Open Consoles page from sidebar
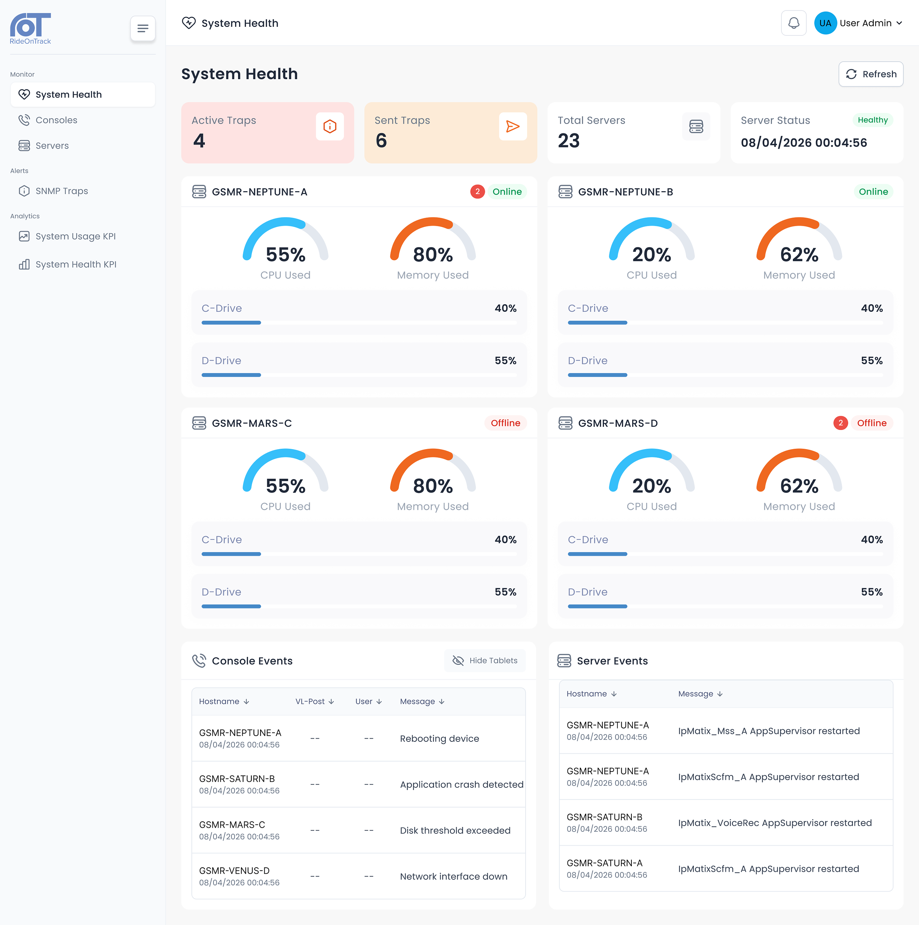Screen dimensions: 919x925 [83, 120]
